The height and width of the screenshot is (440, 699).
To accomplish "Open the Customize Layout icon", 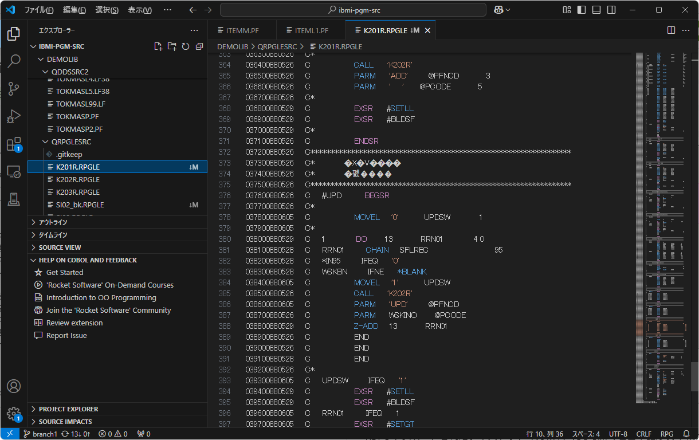I will 567,10.
